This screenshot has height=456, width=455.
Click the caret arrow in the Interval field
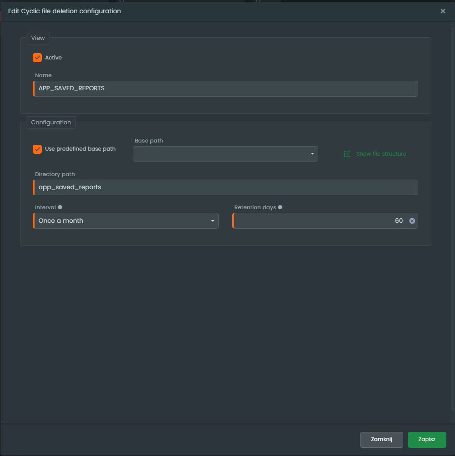tap(212, 221)
